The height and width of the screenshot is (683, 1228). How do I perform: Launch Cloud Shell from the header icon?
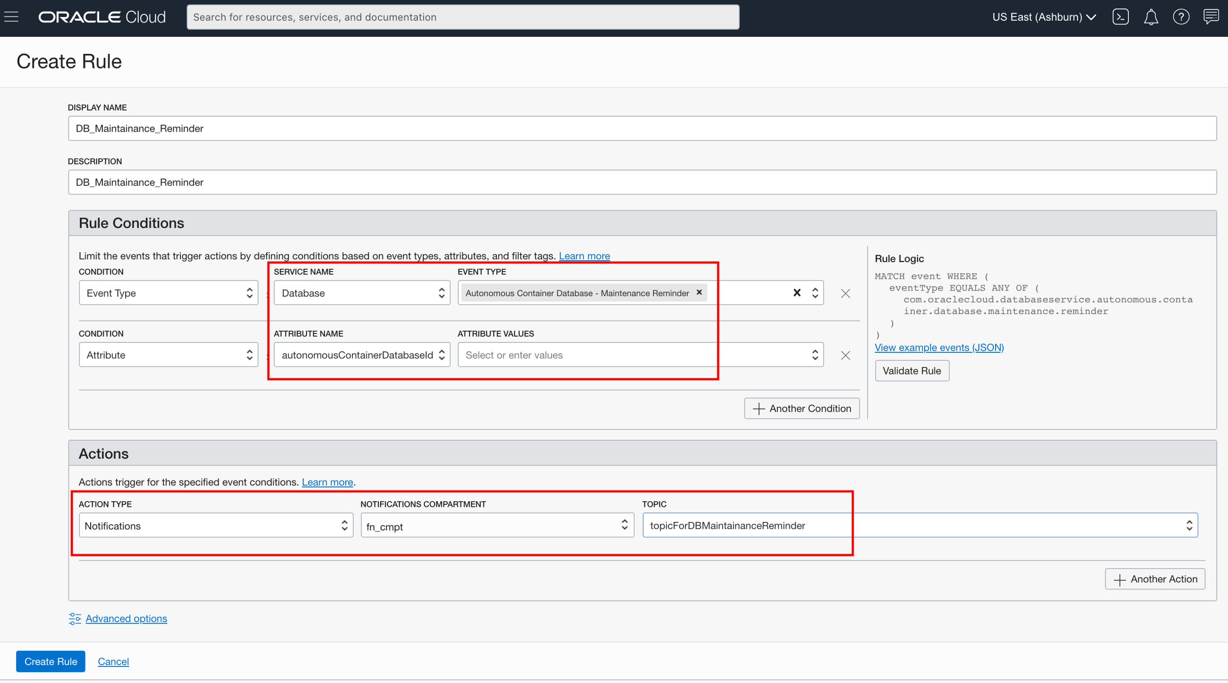pyautogui.click(x=1120, y=17)
